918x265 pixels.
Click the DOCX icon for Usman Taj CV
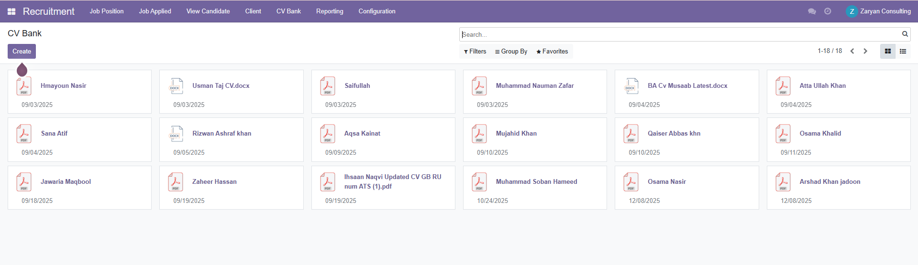[176, 86]
